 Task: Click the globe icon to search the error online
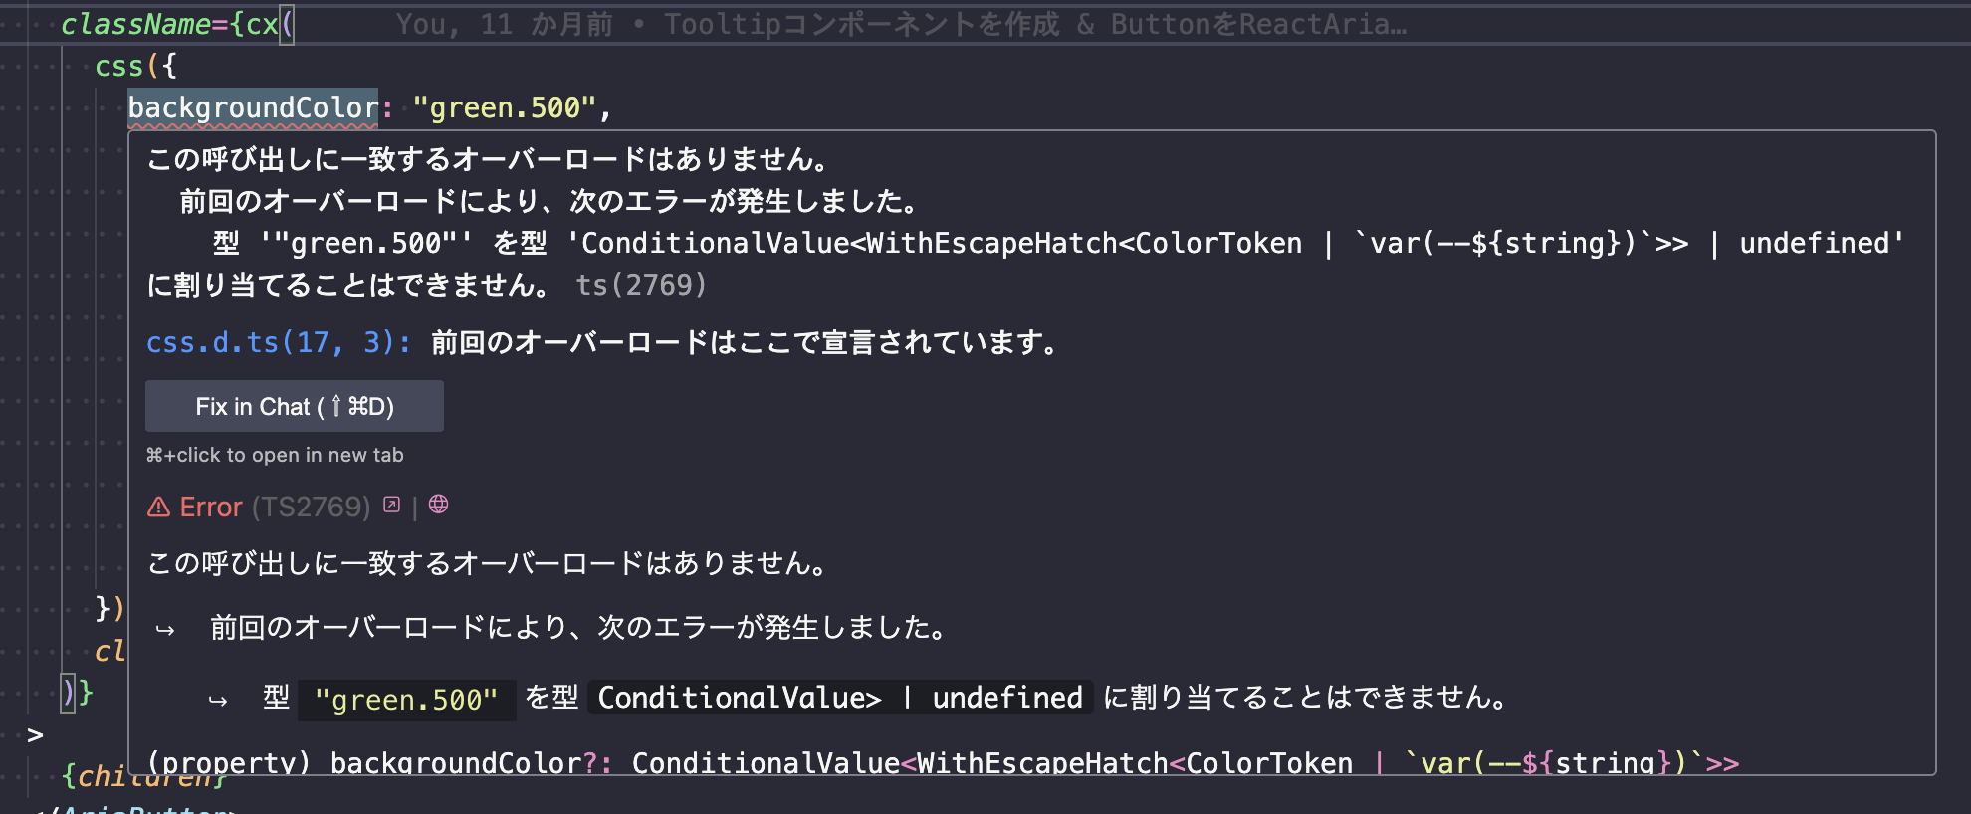(x=438, y=506)
